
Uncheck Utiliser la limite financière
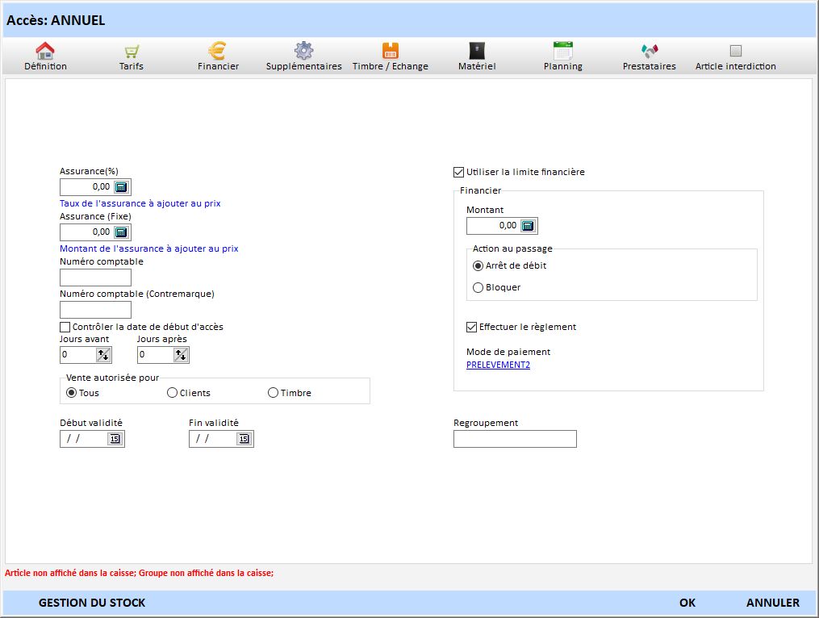tap(459, 172)
